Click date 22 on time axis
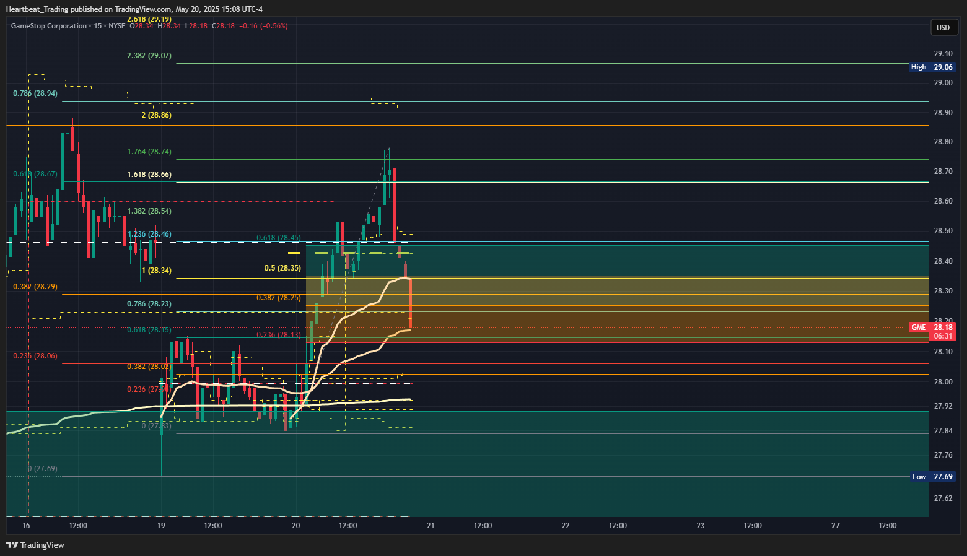 [566, 526]
